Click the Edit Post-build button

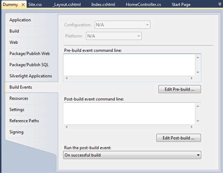(178, 138)
